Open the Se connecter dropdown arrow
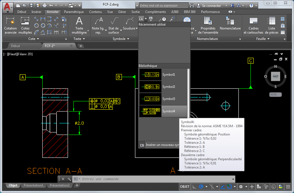The height and width of the screenshot is (193, 294). coord(226,6)
